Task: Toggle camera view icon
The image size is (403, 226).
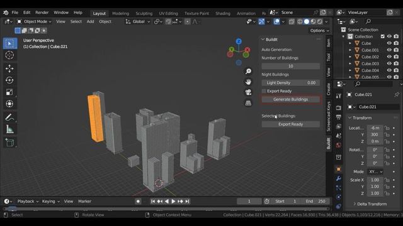Action: tap(248, 92)
